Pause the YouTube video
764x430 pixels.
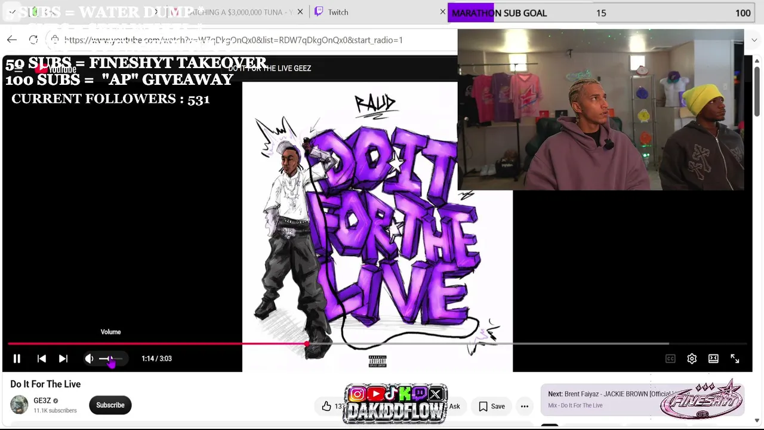pos(17,358)
